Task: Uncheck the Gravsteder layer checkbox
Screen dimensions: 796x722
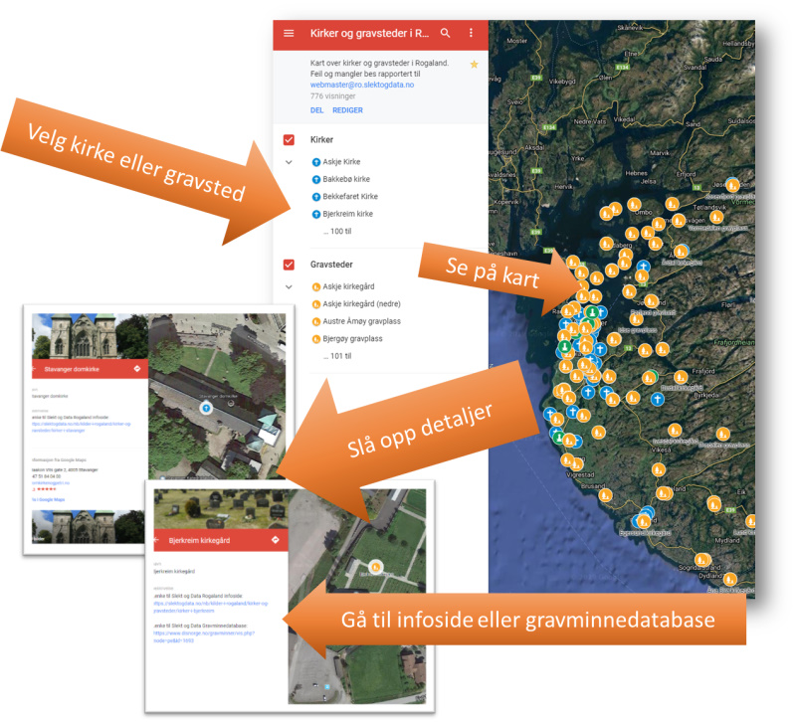Action: [x=289, y=265]
